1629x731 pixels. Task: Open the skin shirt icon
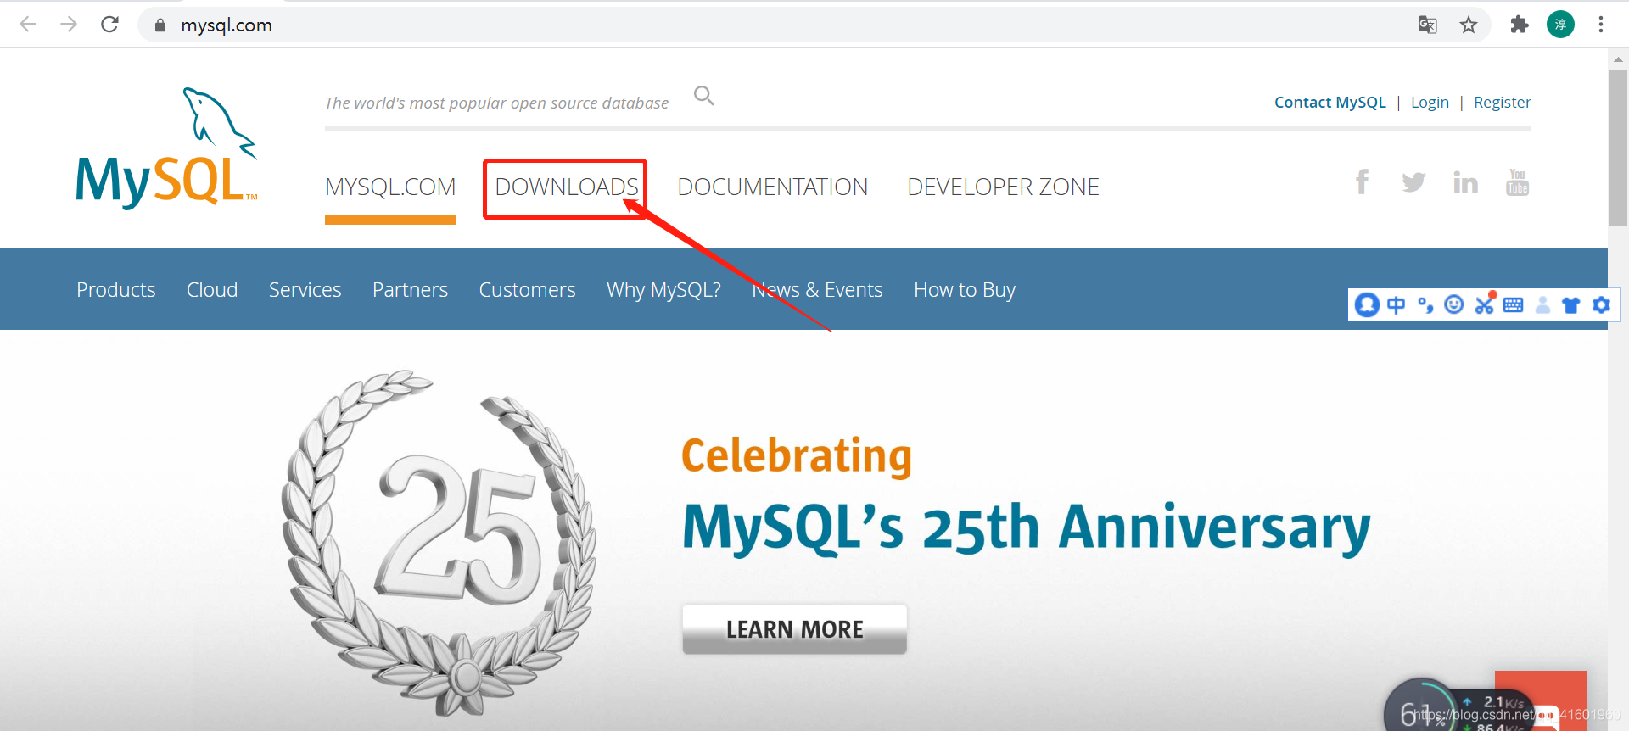1571,305
